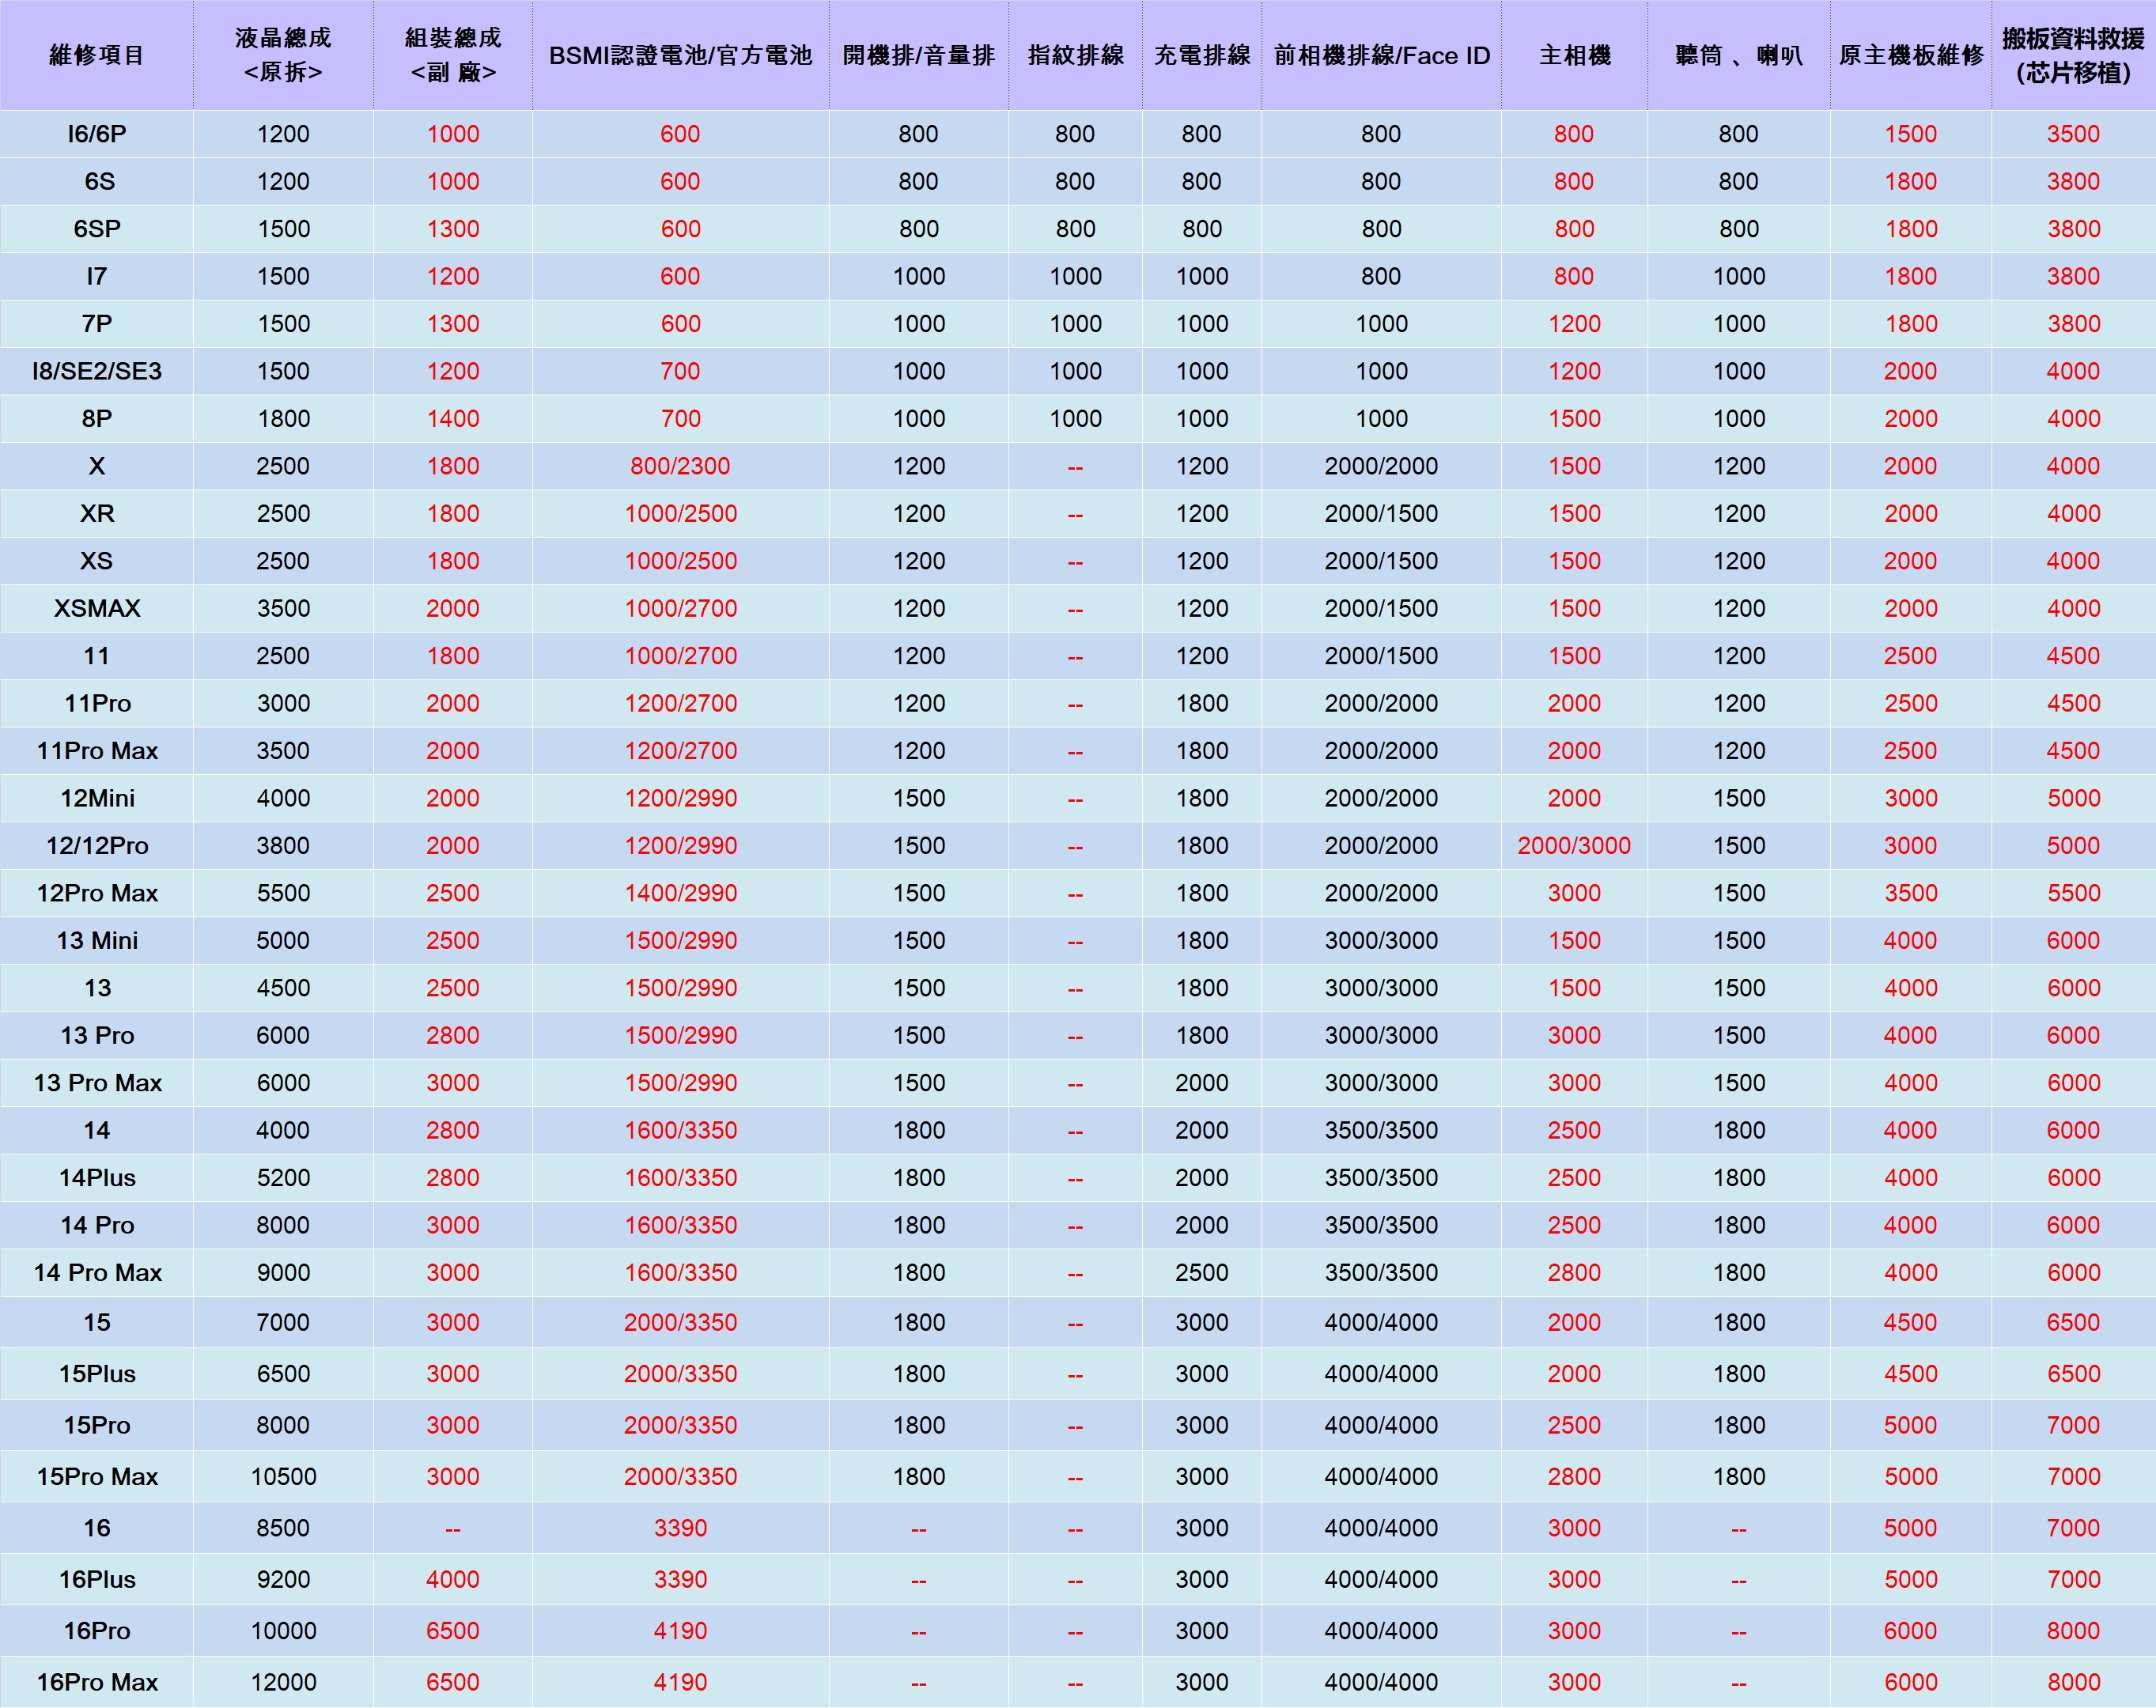This screenshot has height=1708, width=2156.
Task: Click the XR model label
Action: [97, 514]
